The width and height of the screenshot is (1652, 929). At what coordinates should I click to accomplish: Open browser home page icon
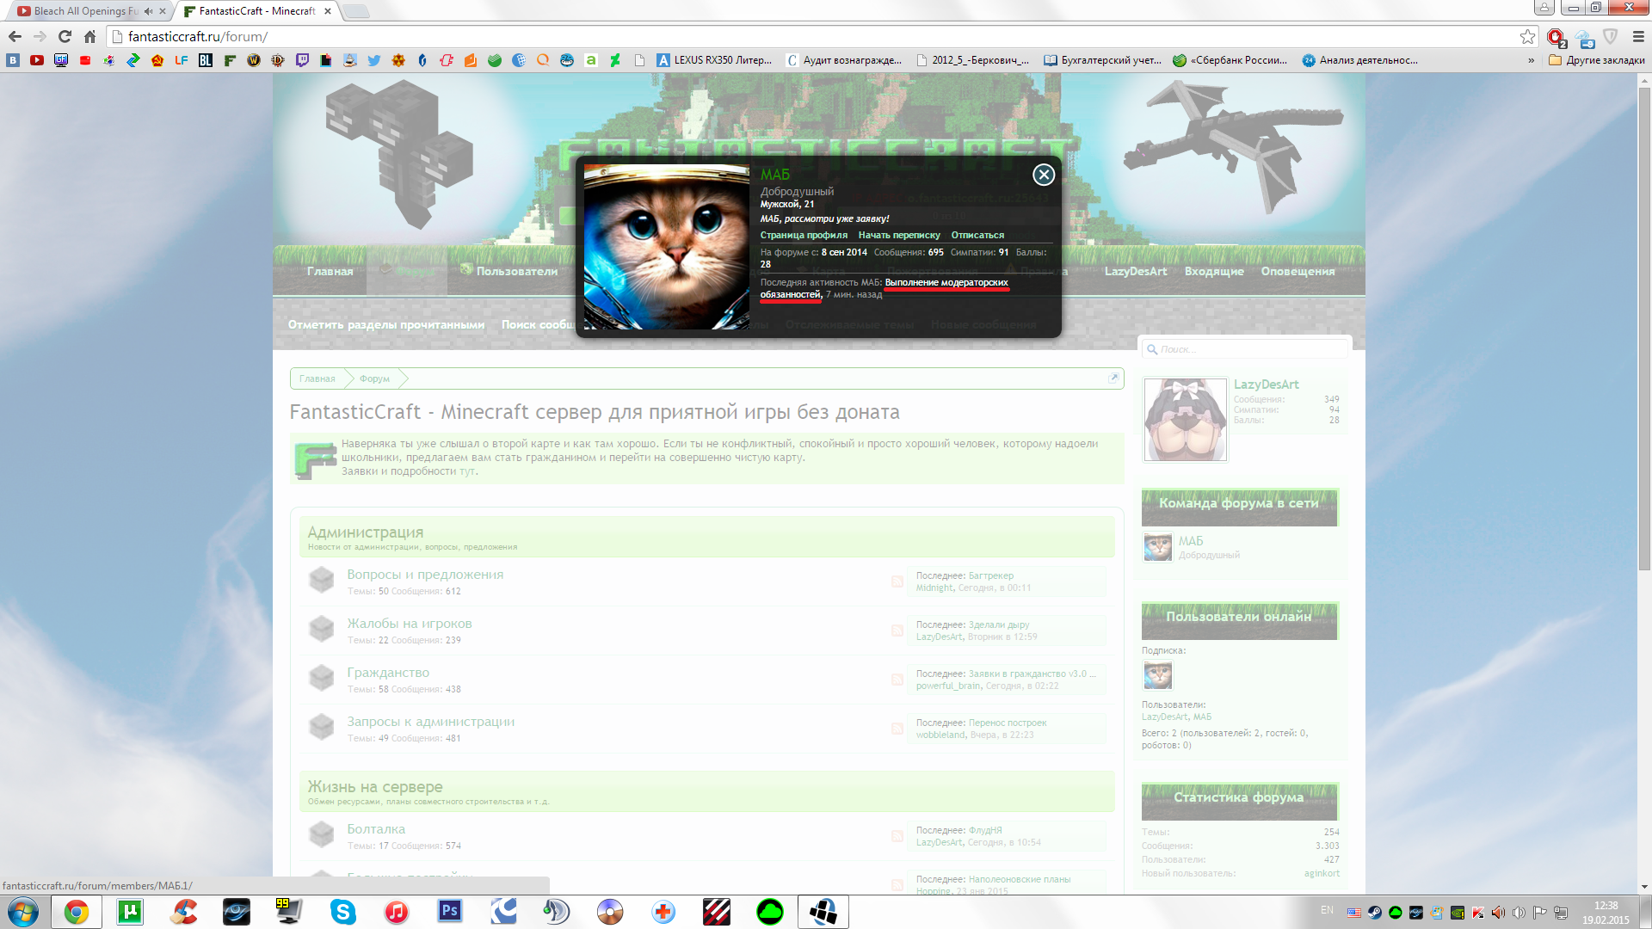pyautogui.click(x=89, y=36)
